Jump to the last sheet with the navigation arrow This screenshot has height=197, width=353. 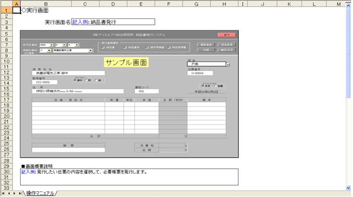pyautogui.click(x=20, y=194)
